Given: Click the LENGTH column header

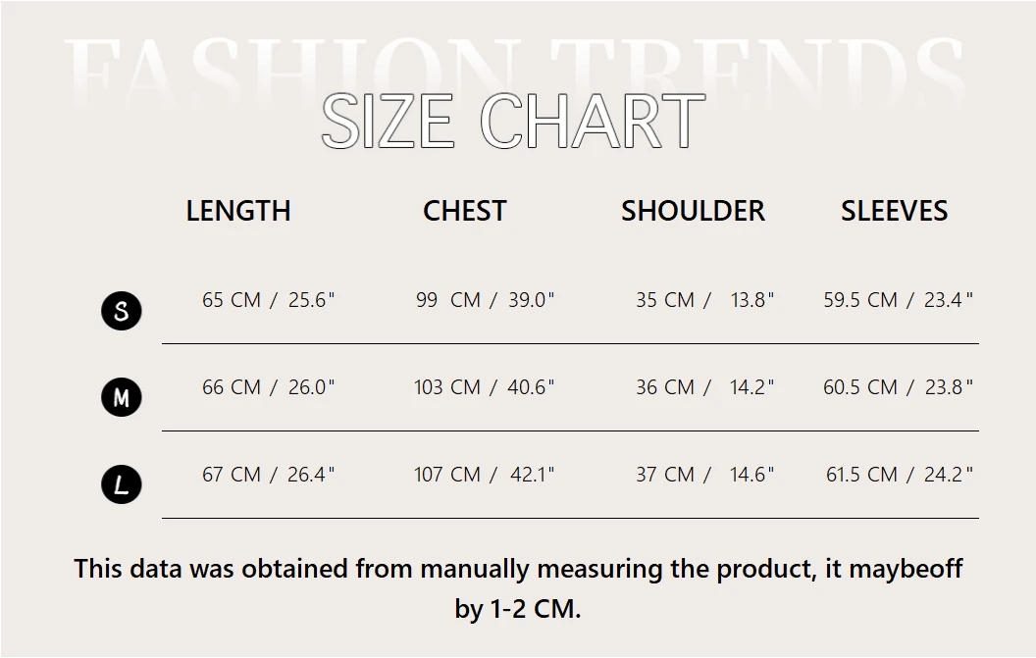Looking at the screenshot, I should click(x=238, y=211).
